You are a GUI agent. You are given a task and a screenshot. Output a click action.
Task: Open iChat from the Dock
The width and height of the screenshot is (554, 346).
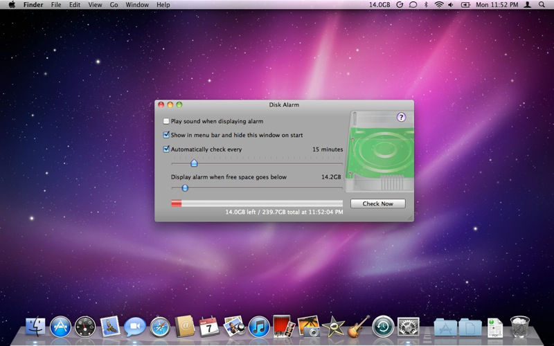click(134, 327)
